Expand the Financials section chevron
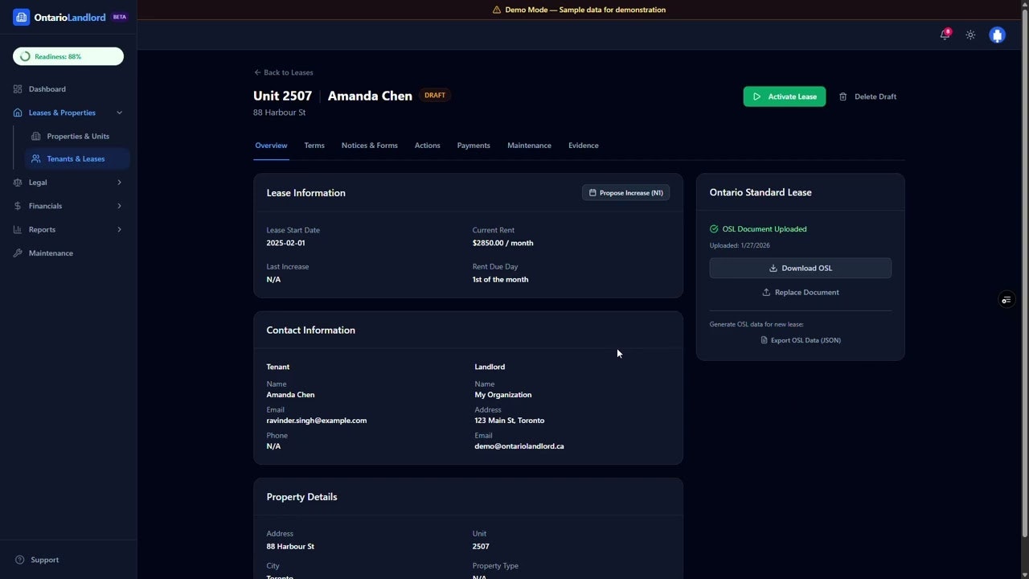Image resolution: width=1029 pixels, height=579 pixels. tap(120, 206)
